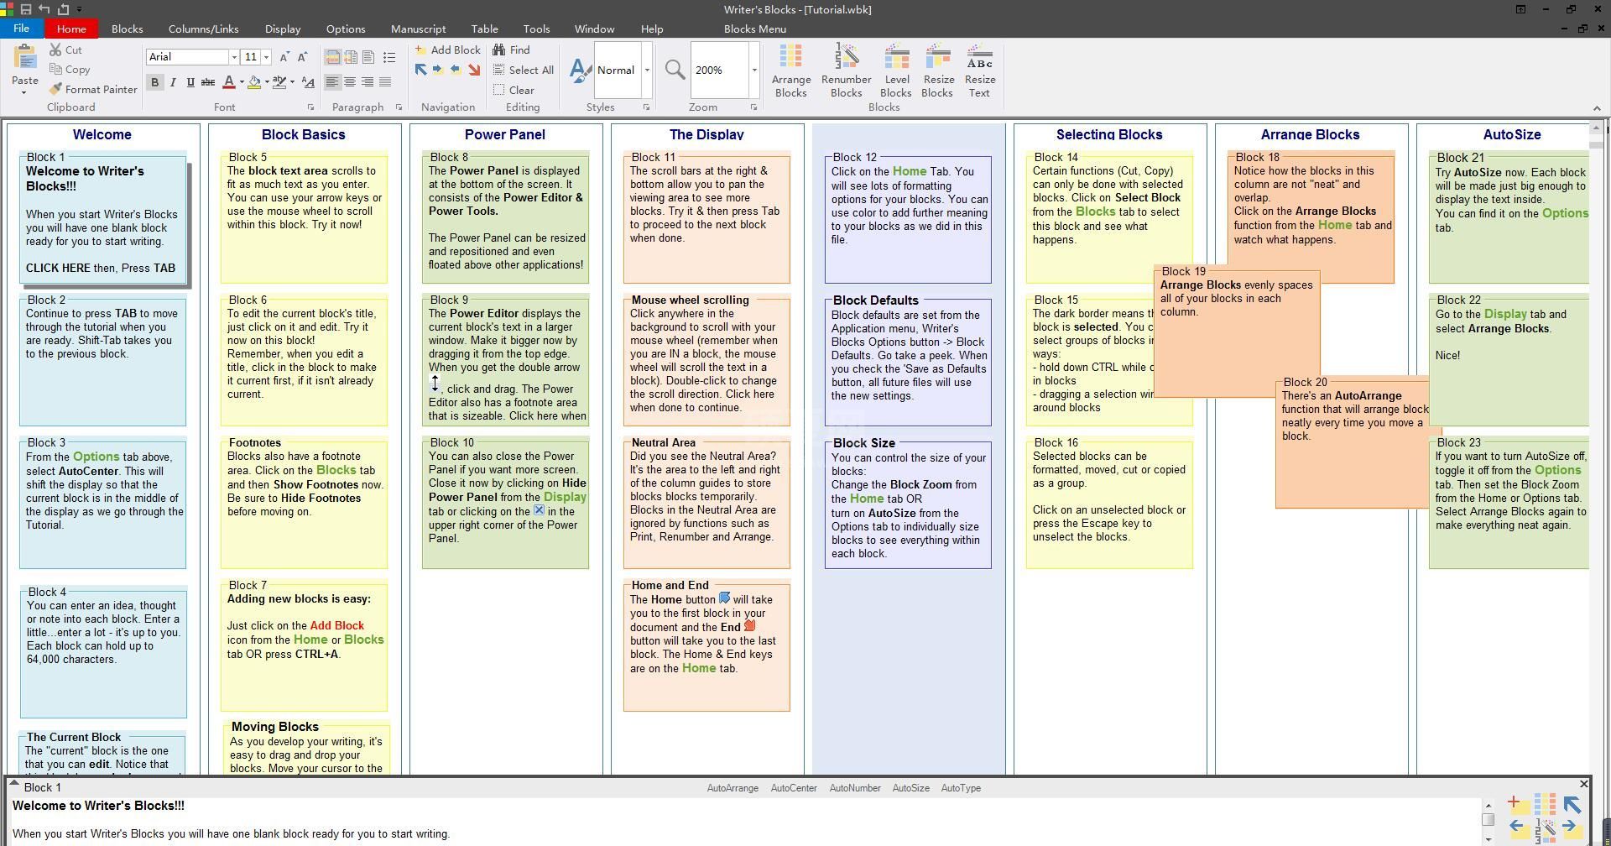The height and width of the screenshot is (846, 1611).
Task: Switch to the Manuscript tab
Action: [x=418, y=29]
